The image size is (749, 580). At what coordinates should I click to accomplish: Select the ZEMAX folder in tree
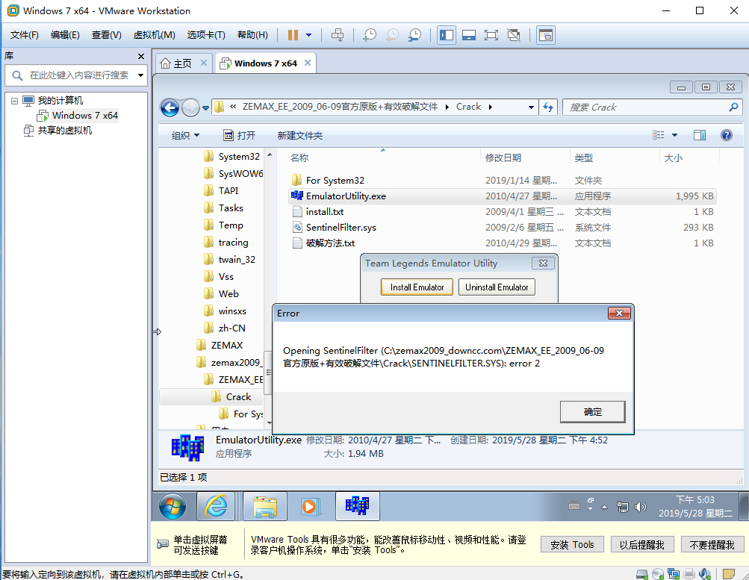tap(227, 346)
